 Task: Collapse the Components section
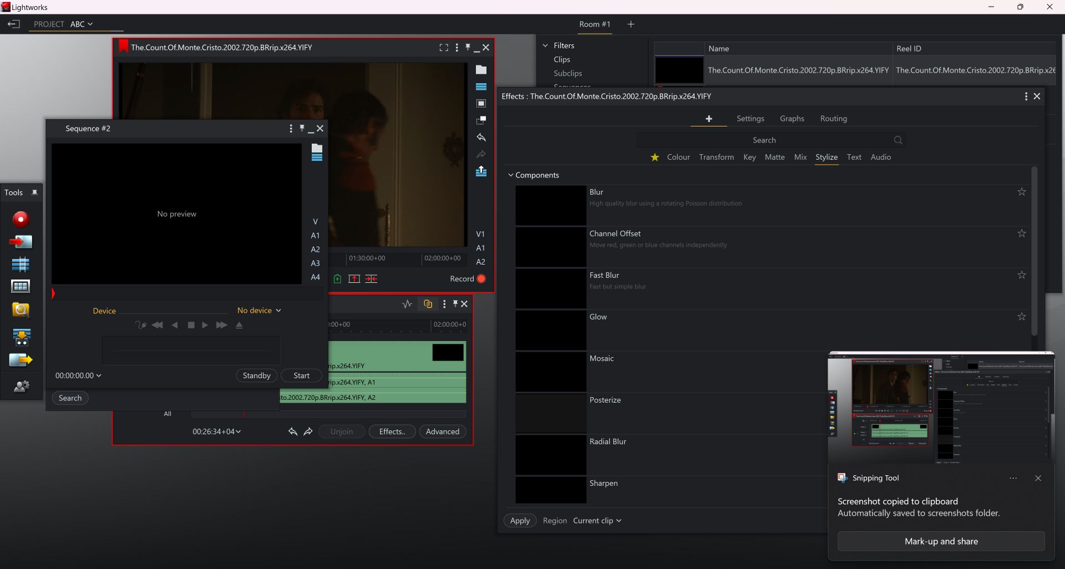coord(511,175)
